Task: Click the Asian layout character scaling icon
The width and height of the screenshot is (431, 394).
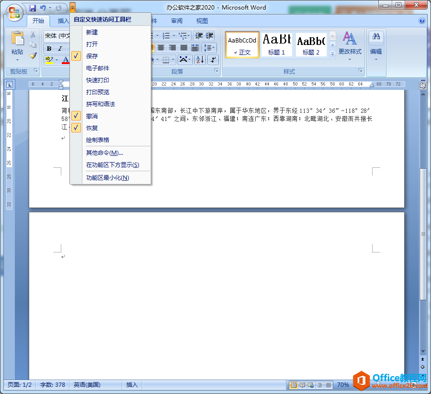Action: 185,60
